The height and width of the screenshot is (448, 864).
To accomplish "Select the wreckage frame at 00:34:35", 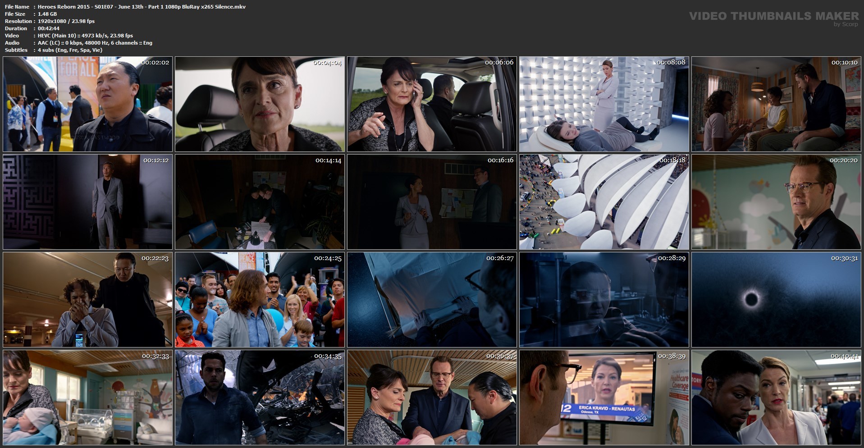I will click(x=260, y=398).
